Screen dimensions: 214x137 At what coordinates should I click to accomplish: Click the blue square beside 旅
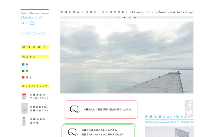(x=23, y=64)
